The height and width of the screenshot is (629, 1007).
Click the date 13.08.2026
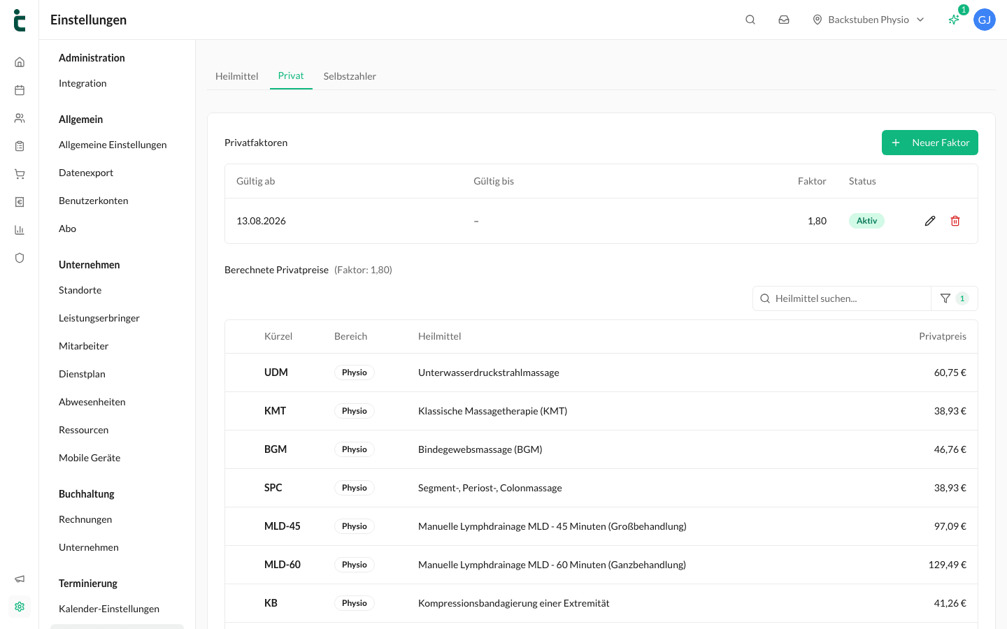tap(261, 221)
